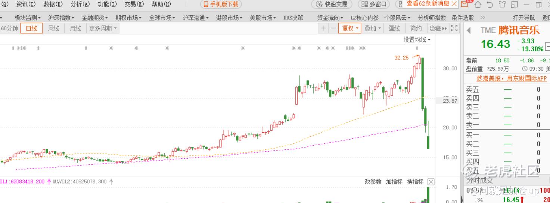Open the mail envelope icon with red badge
The image size is (550, 203).
[x=465, y=4]
